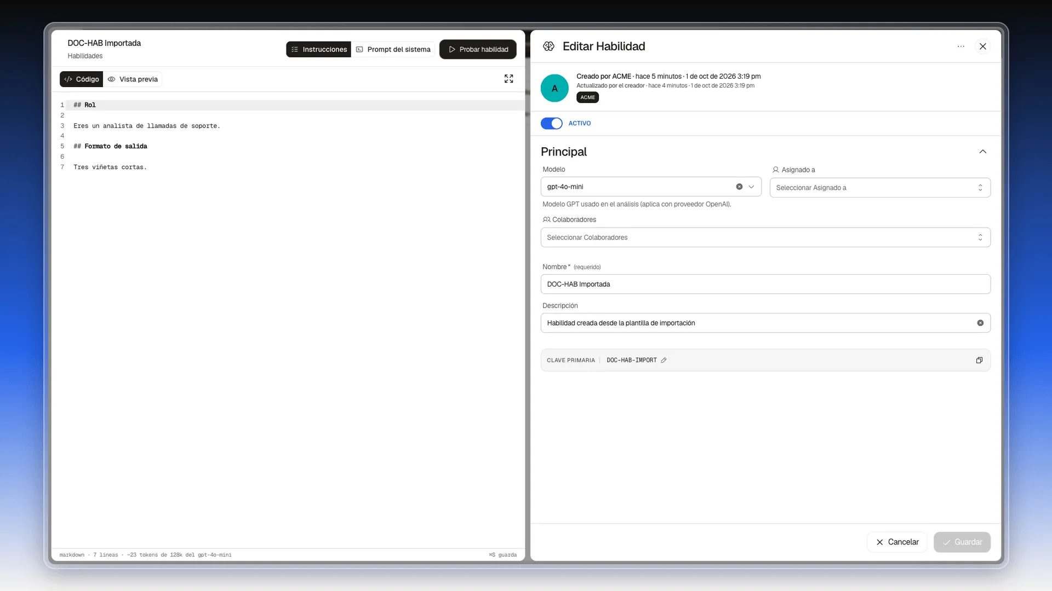
Task: Click the Habilidades breadcrumb text
Action: [85, 56]
